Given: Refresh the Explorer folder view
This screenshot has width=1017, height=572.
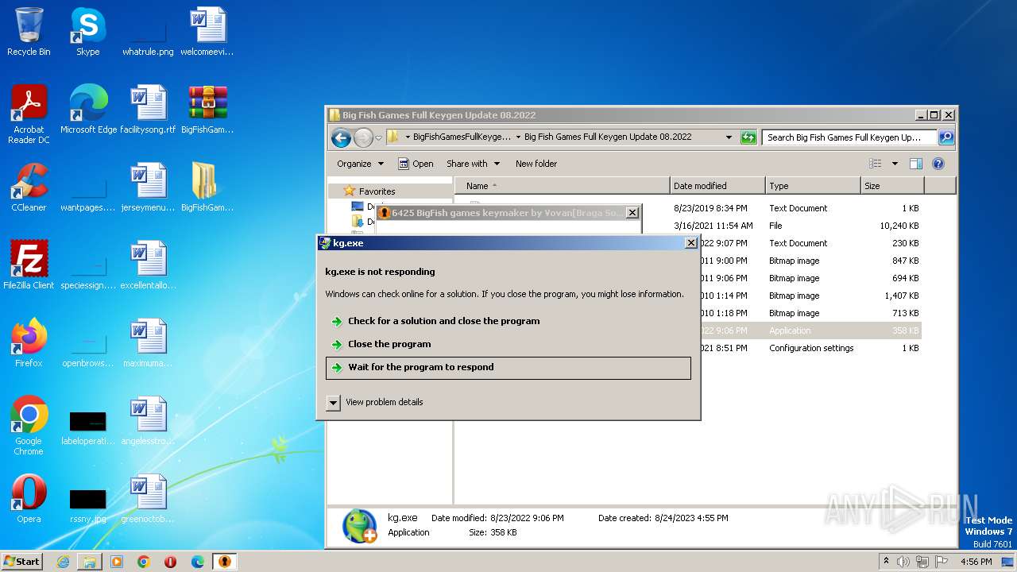Looking at the screenshot, I should click(x=748, y=137).
